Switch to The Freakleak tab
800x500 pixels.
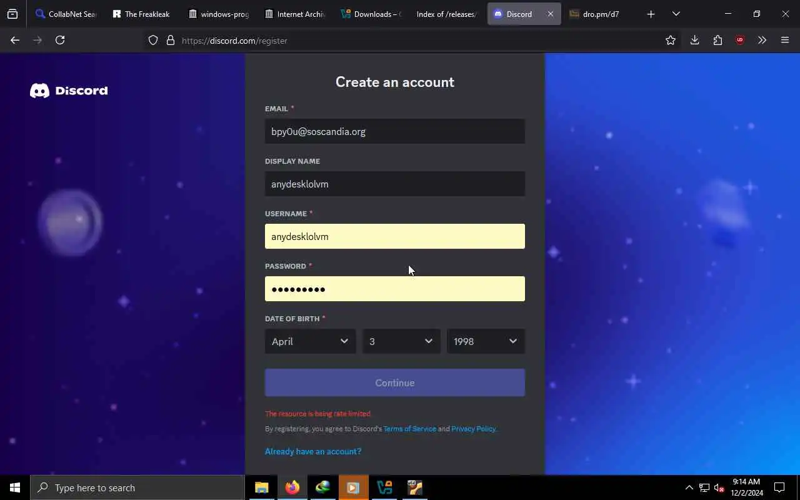[141, 14]
